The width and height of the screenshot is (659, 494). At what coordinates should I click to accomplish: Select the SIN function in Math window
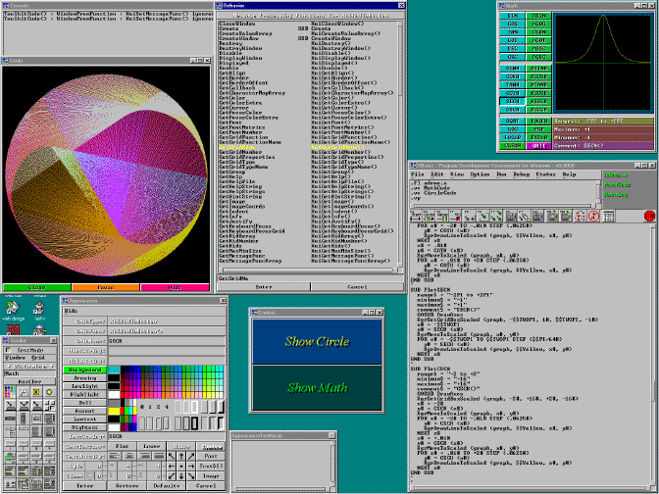tap(512, 16)
